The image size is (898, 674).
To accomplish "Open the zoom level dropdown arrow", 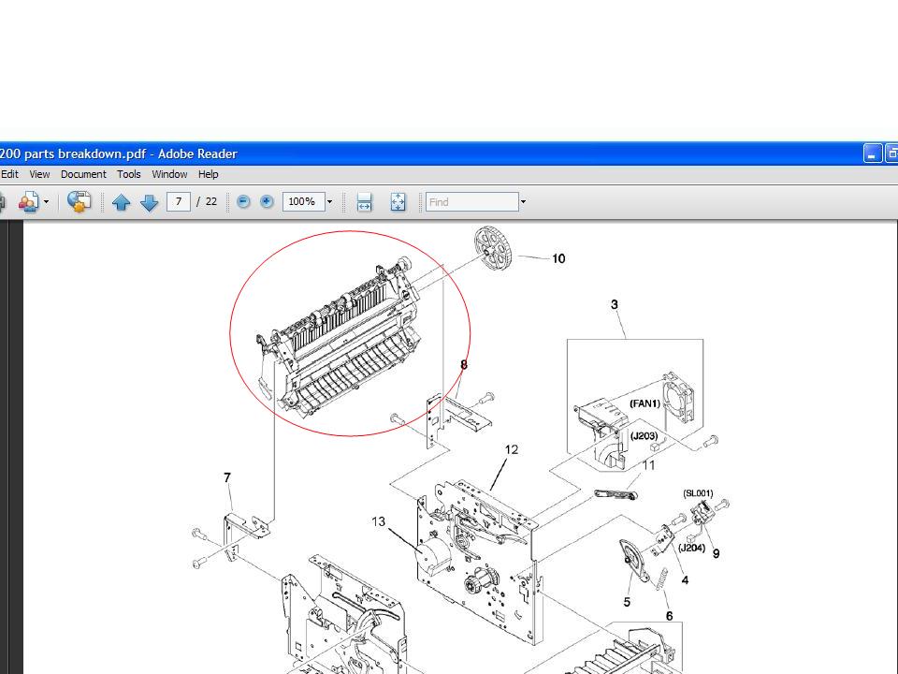I will click(329, 202).
